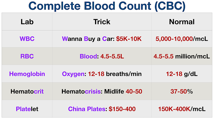Image resolution: width=214 pixels, height=119 pixels.
Task: Click the Complete Blood Count (CBC) title
Action: coord(107,6)
